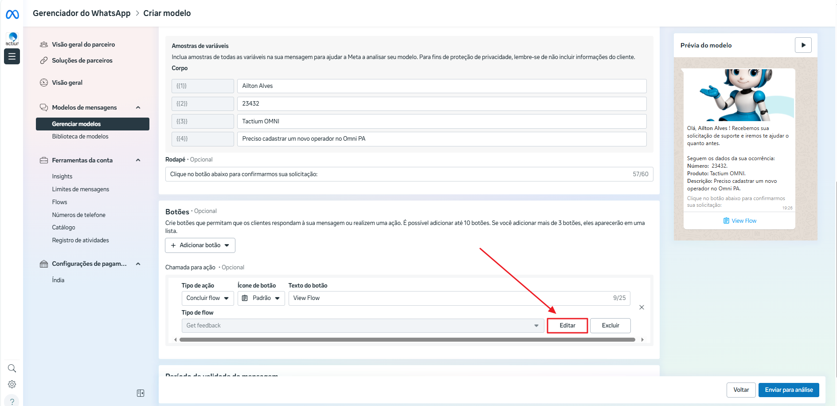Collapse the Modelos de mensagens section
Viewport: 837px width, 406px height.
pos(138,107)
